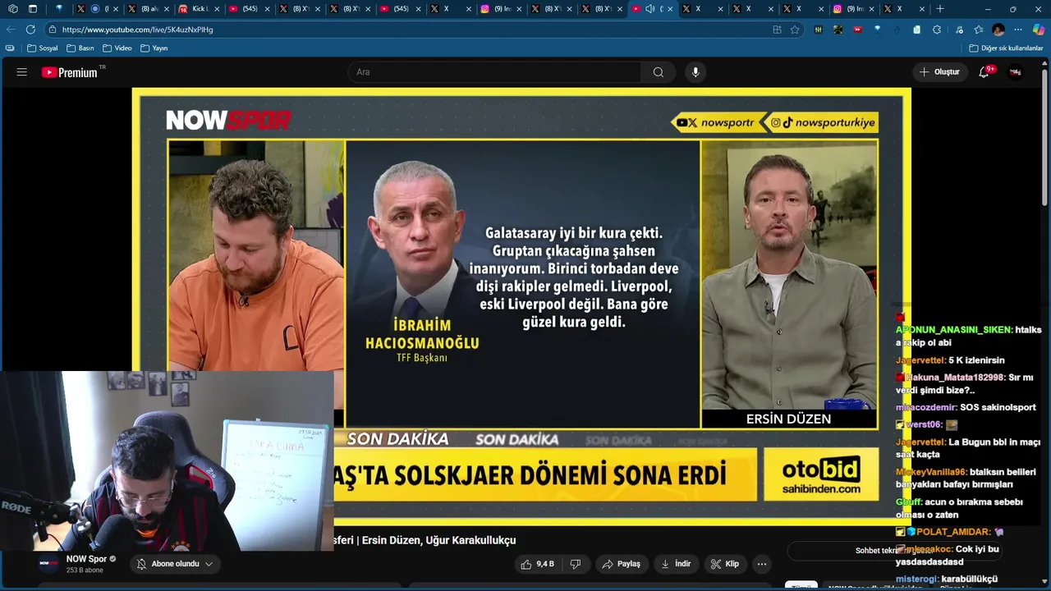Like the video (9,4 B)
This screenshot has height=591, width=1051.
point(539,564)
